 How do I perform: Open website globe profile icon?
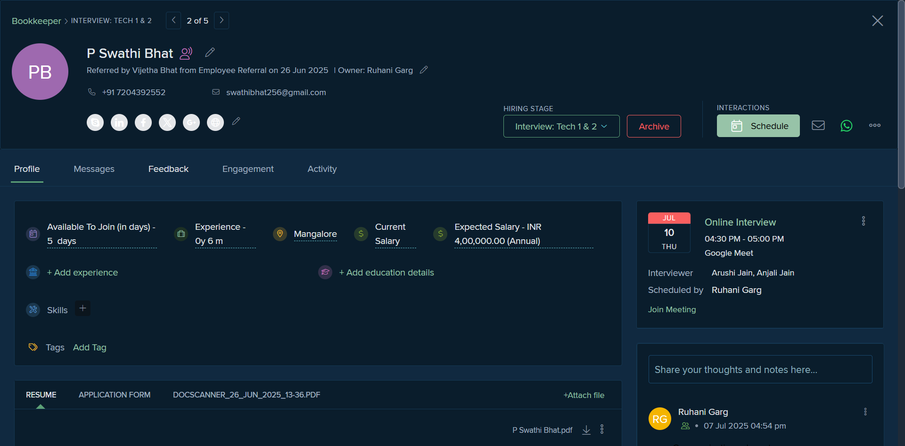[x=215, y=122]
